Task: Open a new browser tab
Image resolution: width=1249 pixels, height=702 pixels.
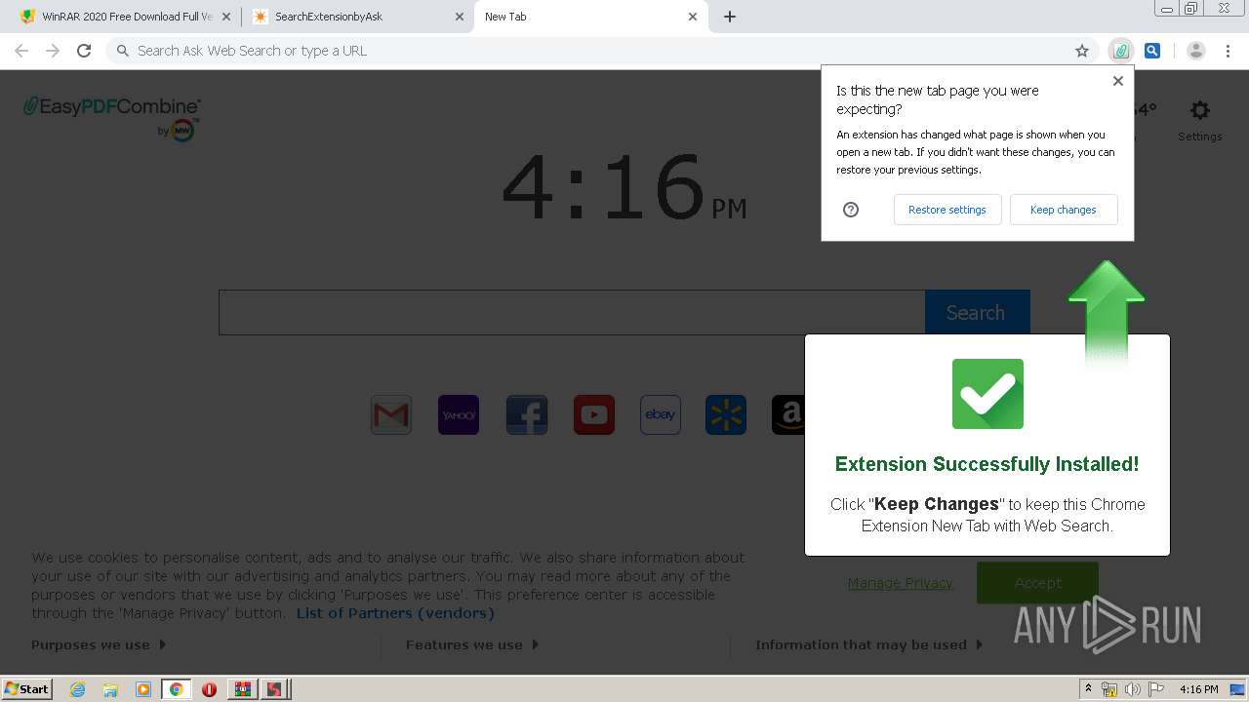Action: (x=730, y=17)
